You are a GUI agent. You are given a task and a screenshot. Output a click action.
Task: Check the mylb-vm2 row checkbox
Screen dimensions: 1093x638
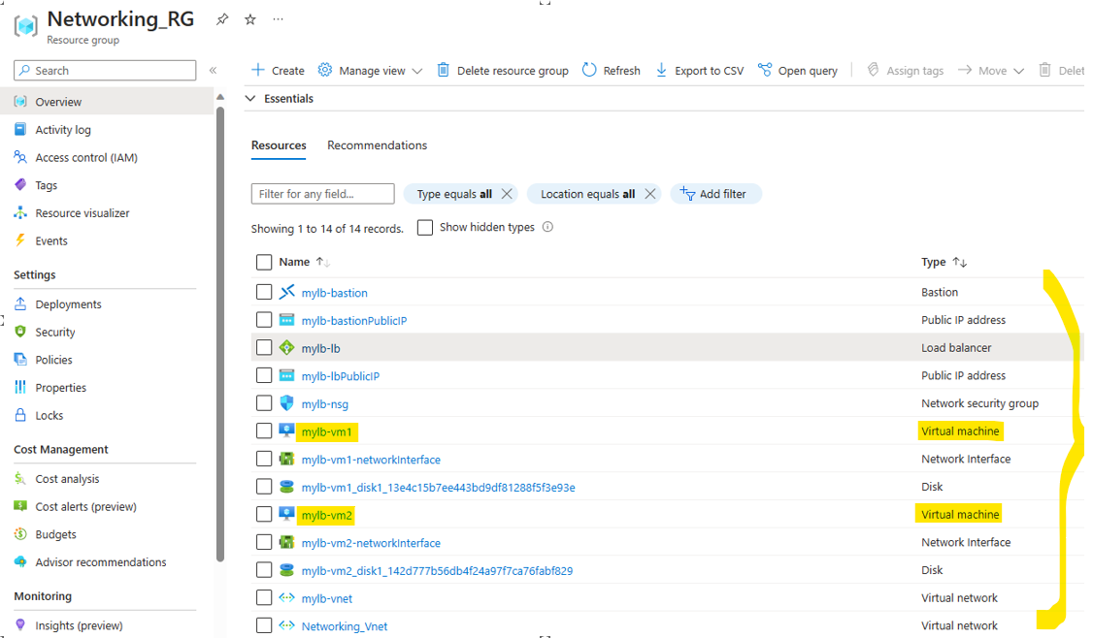(x=263, y=515)
